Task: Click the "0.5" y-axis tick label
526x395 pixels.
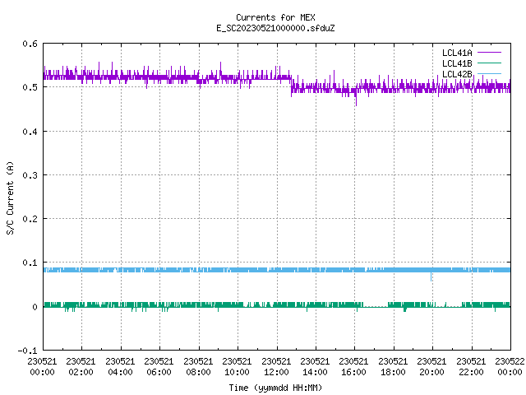Action: pyautogui.click(x=30, y=87)
